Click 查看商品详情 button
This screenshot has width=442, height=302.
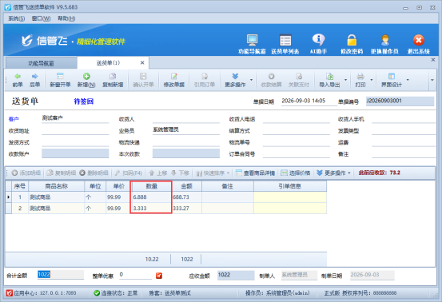[x=255, y=173]
